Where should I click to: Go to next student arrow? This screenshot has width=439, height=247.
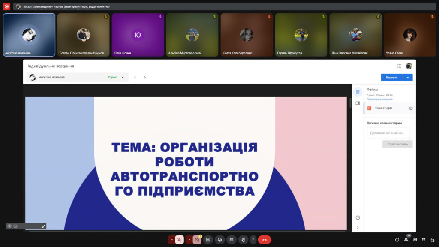[x=145, y=77]
